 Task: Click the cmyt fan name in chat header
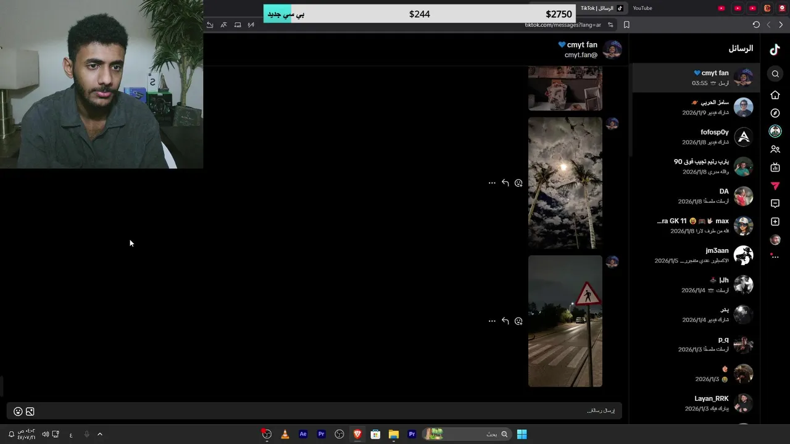(x=578, y=44)
